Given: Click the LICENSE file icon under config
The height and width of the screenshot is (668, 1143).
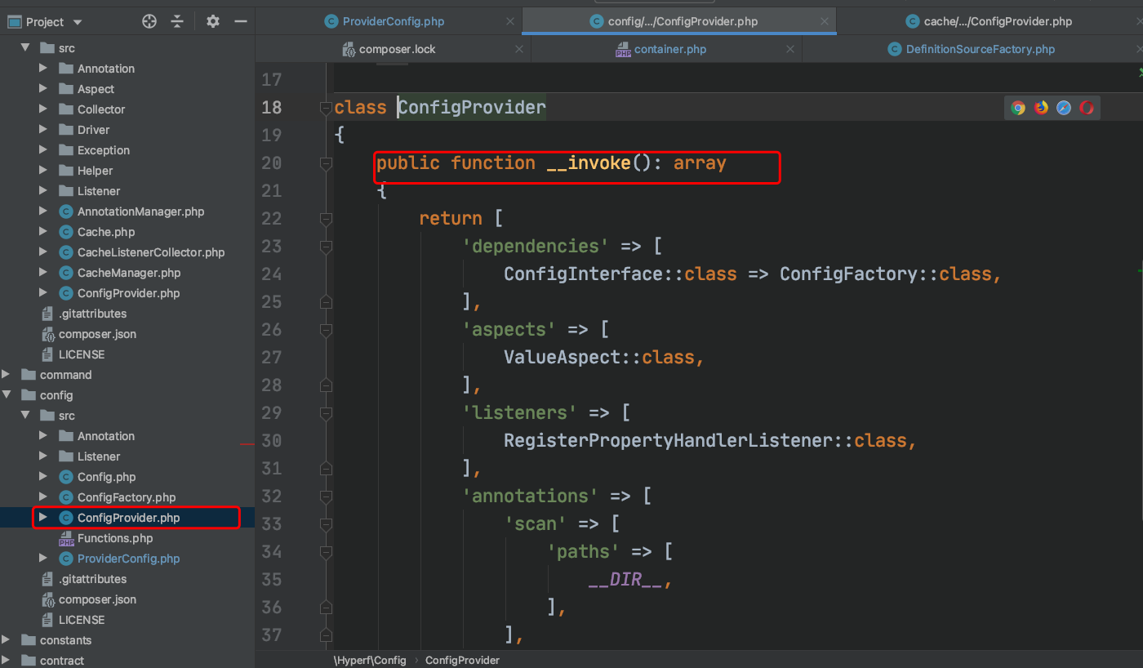Looking at the screenshot, I should click(47, 620).
